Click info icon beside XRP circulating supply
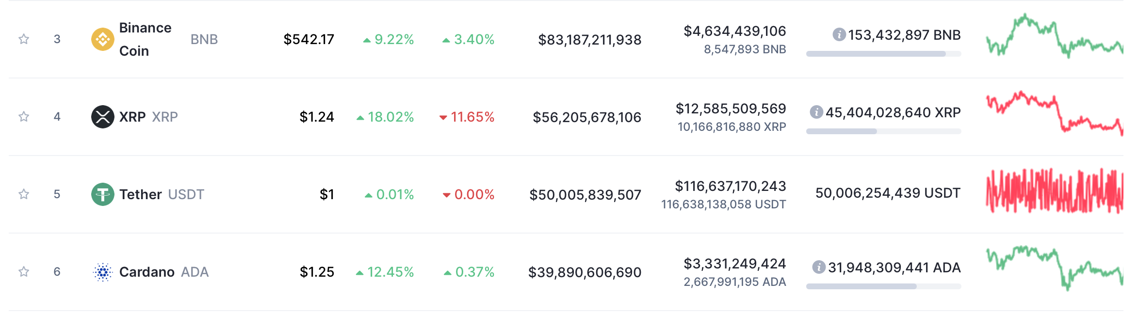Screen dimensions: 1138x314 coord(816,112)
